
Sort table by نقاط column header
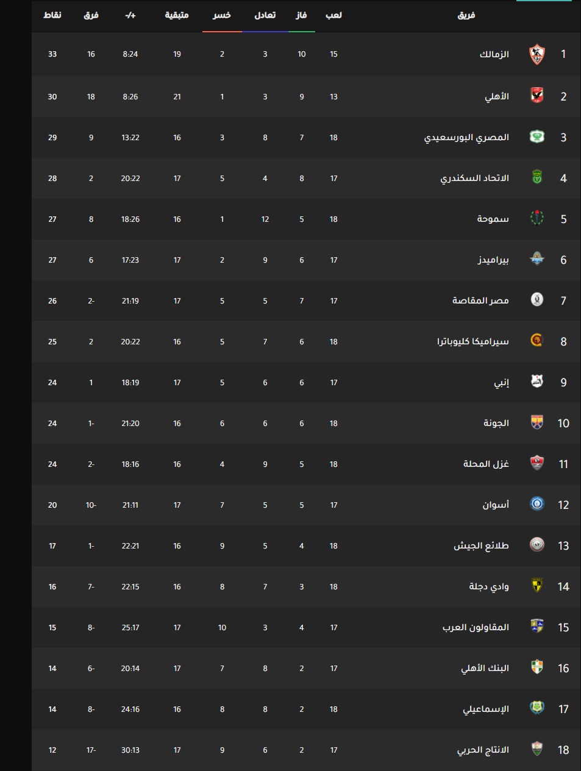click(x=52, y=15)
